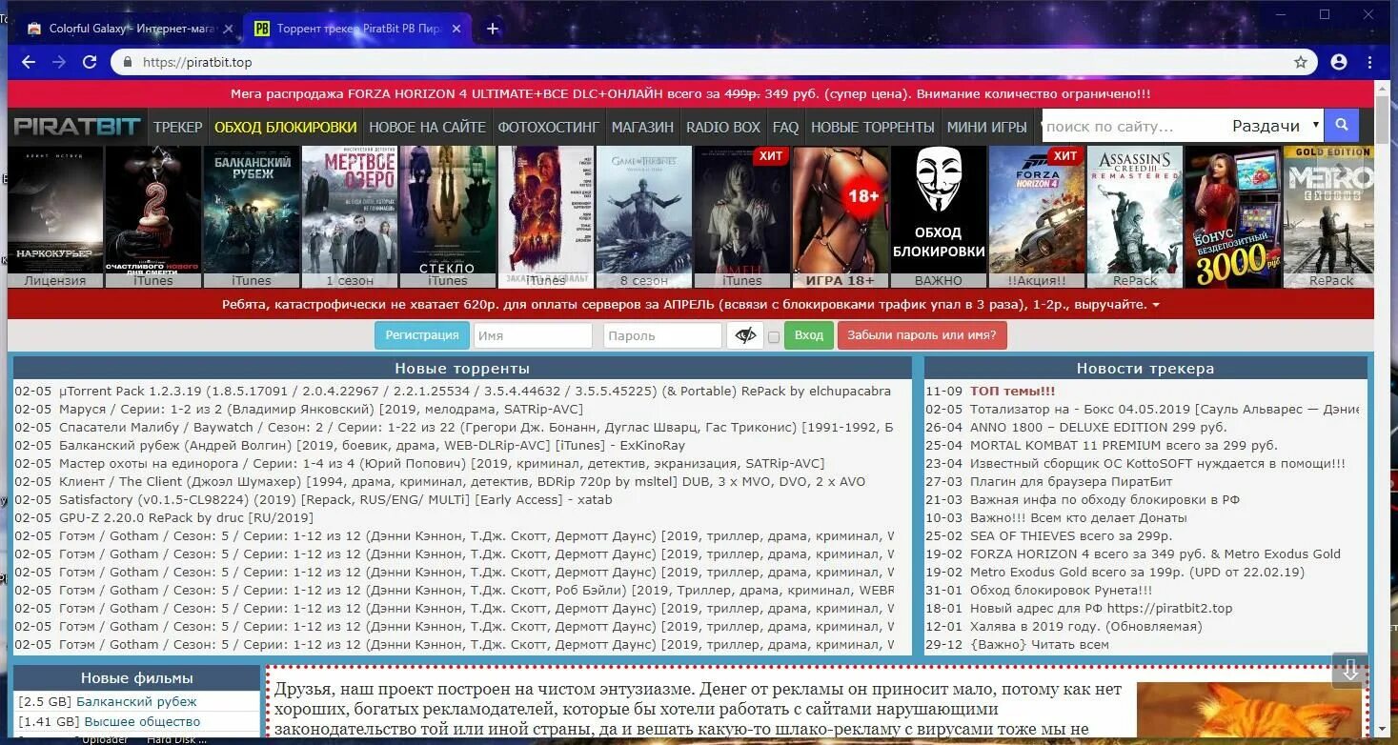Open ТРЕКЕР menu item
The height and width of the screenshot is (745, 1398).
(178, 127)
